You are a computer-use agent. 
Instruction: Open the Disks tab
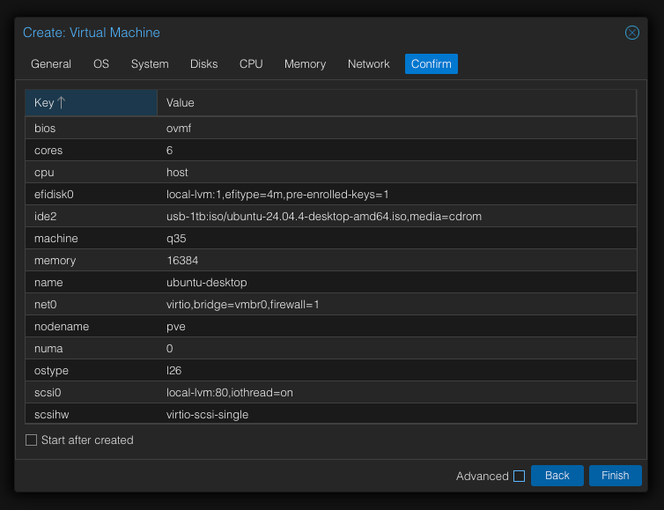click(x=203, y=64)
